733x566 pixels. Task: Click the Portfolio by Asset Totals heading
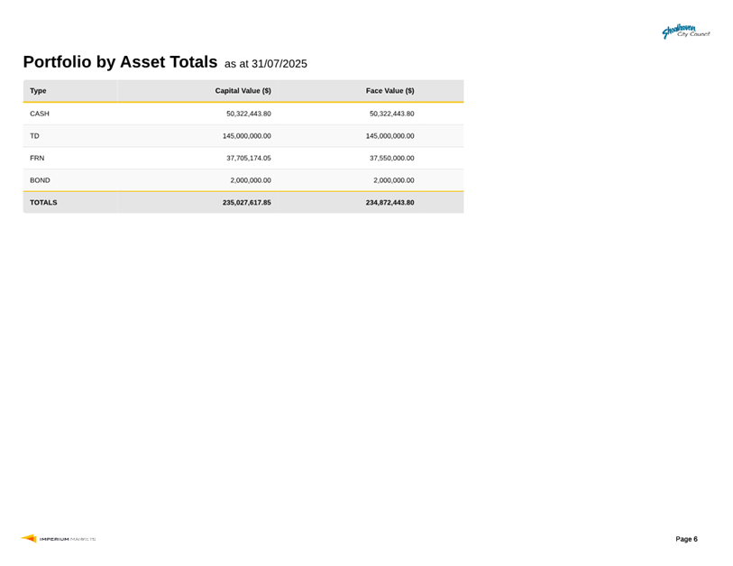tap(120, 62)
